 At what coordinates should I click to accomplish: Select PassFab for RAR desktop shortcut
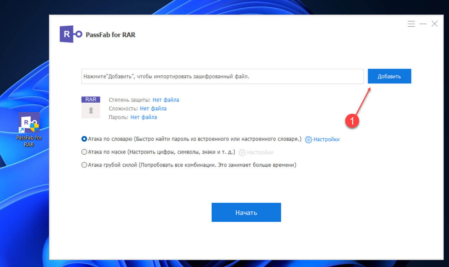pyautogui.click(x=29, y=130)
